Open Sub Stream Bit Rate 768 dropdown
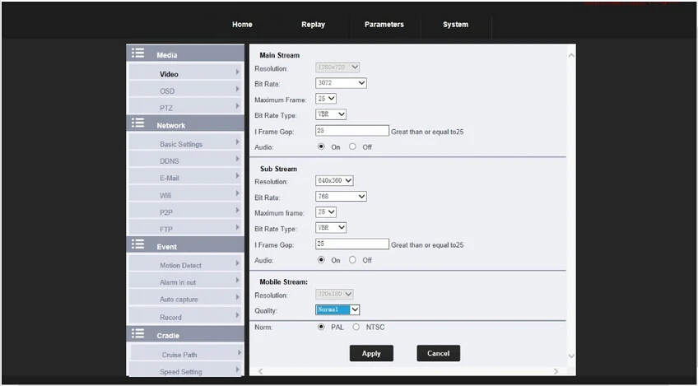This screenshot has height=386, width=698. (x=341, y=196)
